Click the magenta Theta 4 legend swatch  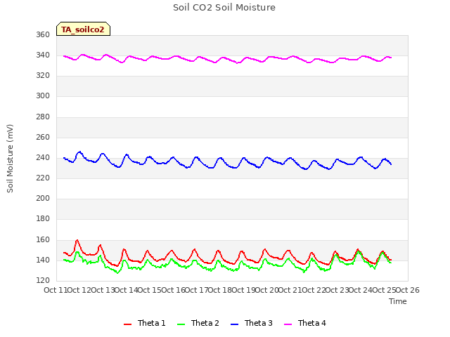point(288,324)
